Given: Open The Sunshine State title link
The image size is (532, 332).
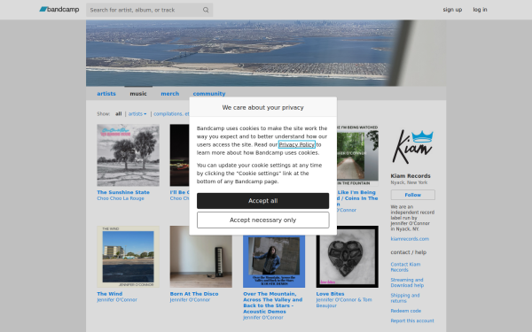Looking at the screenshot, I should (x=123, y=192).
